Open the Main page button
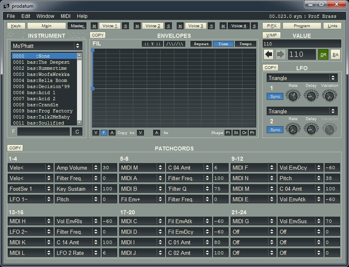The image size is (349, 267). click(47, 26)
